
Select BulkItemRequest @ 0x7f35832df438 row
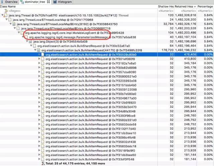(x=107, y=142)
